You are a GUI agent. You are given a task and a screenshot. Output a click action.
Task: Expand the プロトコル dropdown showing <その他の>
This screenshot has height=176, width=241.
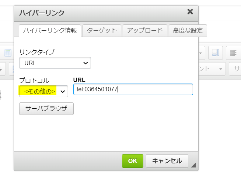click(x=43, y=91)
